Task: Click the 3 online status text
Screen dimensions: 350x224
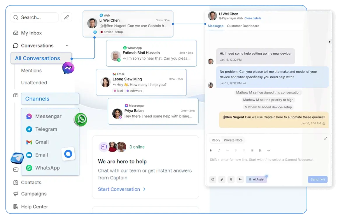Action: (x=137, y=147)
